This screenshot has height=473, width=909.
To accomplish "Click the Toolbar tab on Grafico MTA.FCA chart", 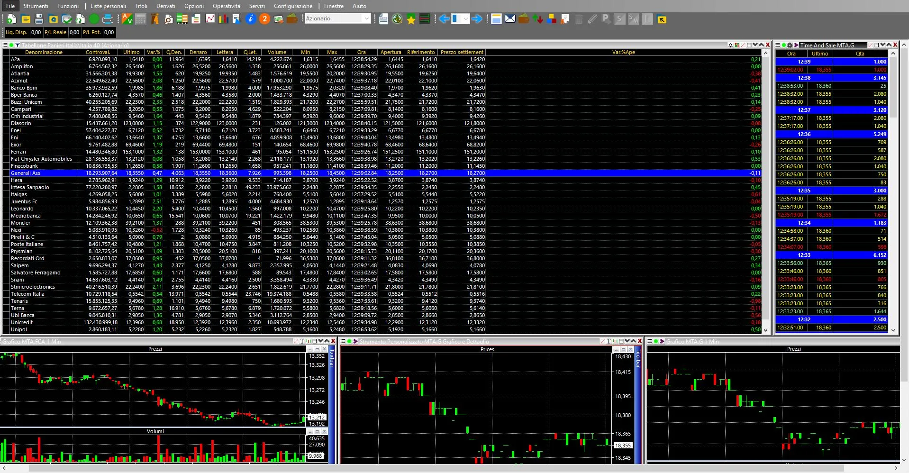I will pyautogui.click(x=332, y=358).
